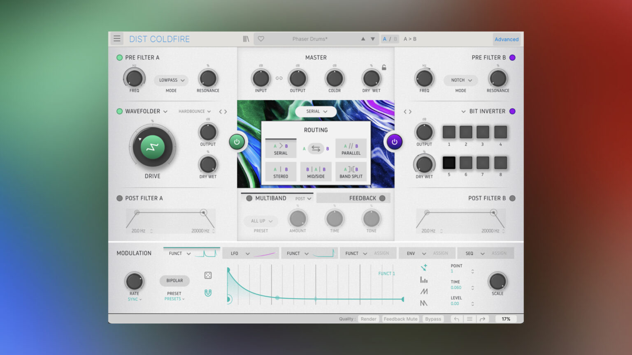The width and height of the screenshot is (632, 355).
Task: Change the Notch mode for Pre Filter B
Action: pyautogui.click(x=460, y=80)
